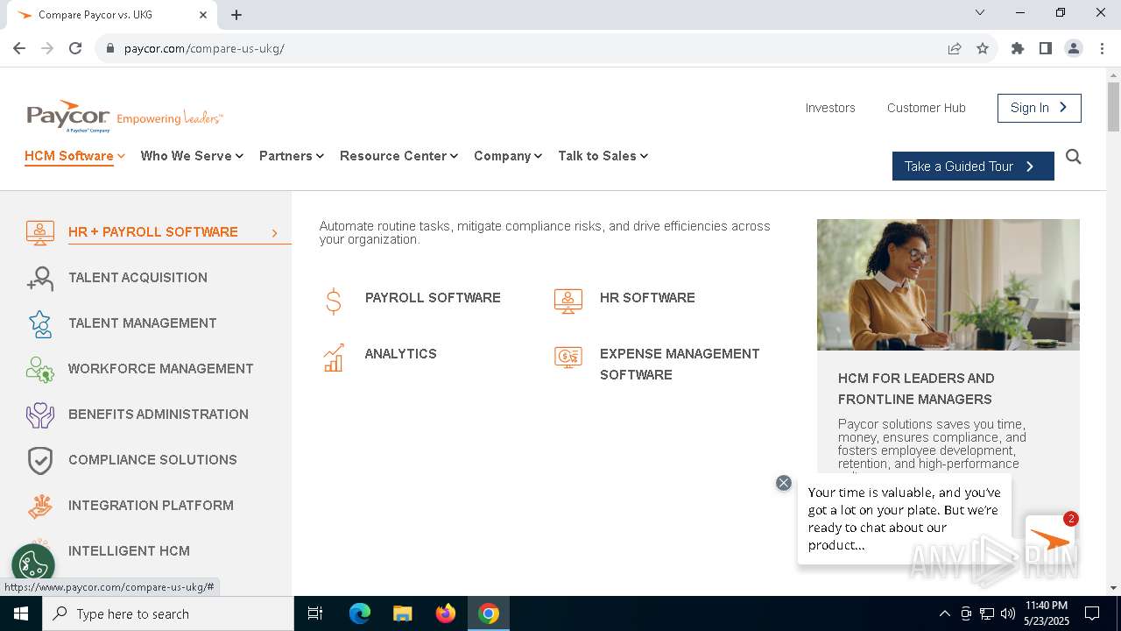Share this page icon in address bar
The width and height of the screenshot is (1121, 631).
(x=955, y=48)
